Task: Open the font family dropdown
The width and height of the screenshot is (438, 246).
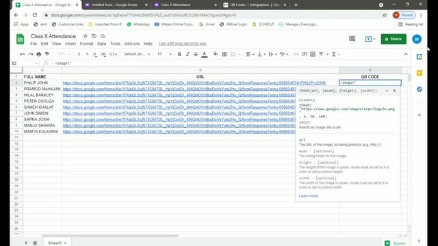Action: (137, 54)
